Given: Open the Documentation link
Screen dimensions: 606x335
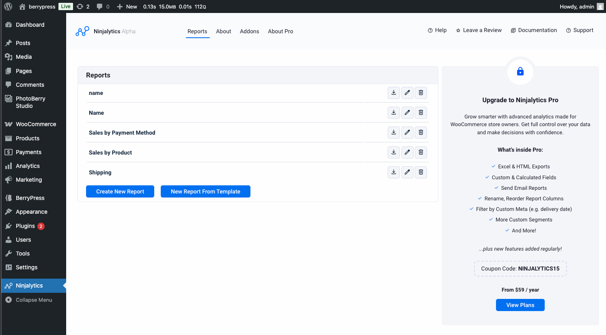Looking at the screenshot, I should 534,30.
